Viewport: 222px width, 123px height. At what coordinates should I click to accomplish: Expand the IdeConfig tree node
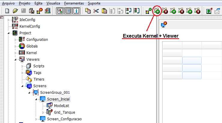(x=8, y=20)
